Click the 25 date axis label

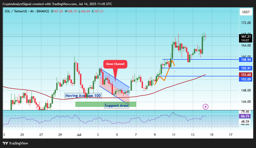pyautogui.click(x=22, y=135)
